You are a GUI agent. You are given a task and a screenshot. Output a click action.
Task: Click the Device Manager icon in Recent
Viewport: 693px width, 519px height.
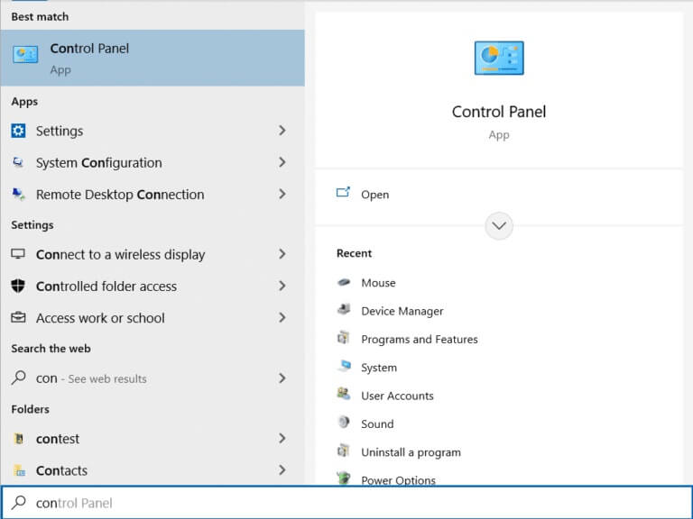pyautogui.click(x=344, y=309)
